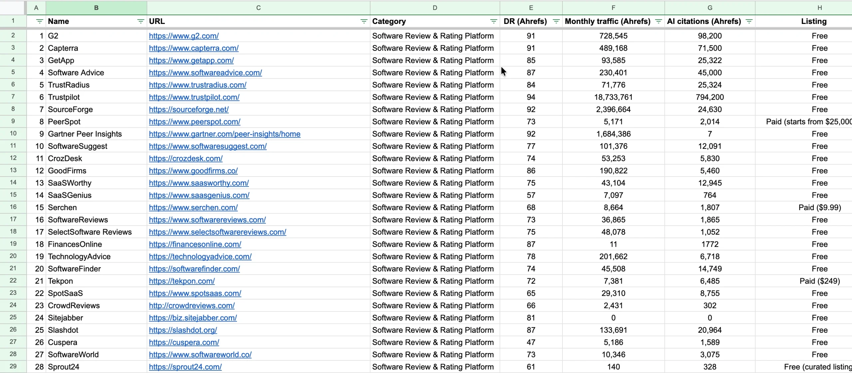The width and height of the screenshot is (852, 373).
Task: Select Cuspera DR value 47
Action: (531, 342)
